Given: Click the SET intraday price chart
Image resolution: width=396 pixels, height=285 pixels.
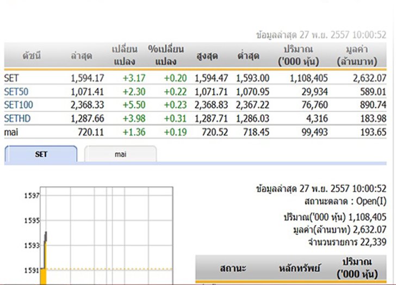Looking at the screenshot, I should tap(107, 236).
